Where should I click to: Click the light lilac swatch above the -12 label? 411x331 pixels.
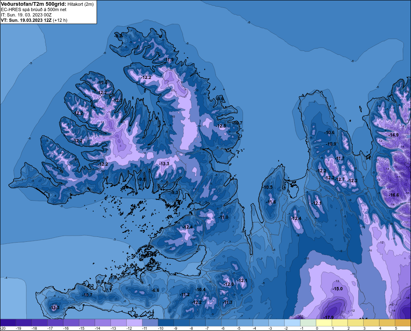pyautogui.click(x=134, y=323)
